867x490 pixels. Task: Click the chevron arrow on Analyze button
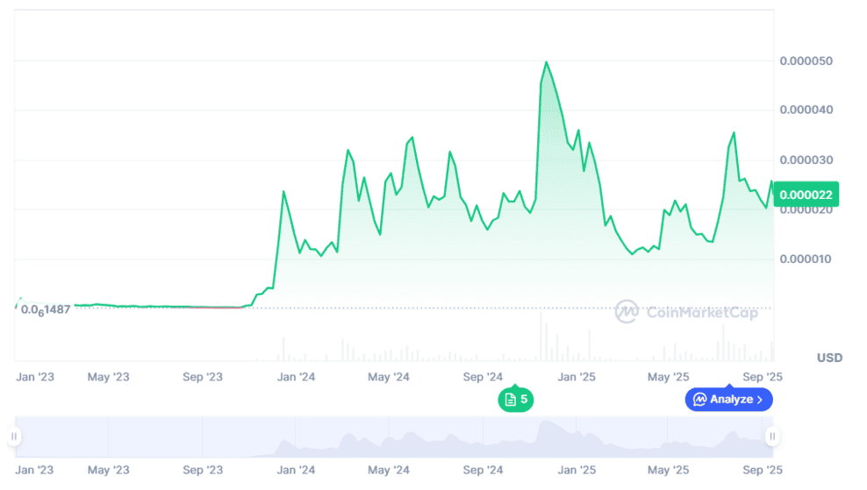coord(760,400)
